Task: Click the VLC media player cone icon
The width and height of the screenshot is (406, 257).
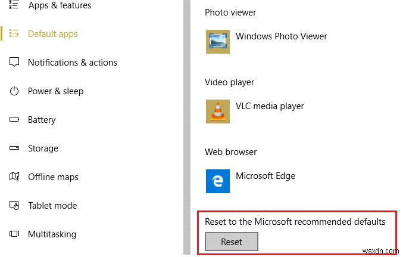Action: [217, 111]
